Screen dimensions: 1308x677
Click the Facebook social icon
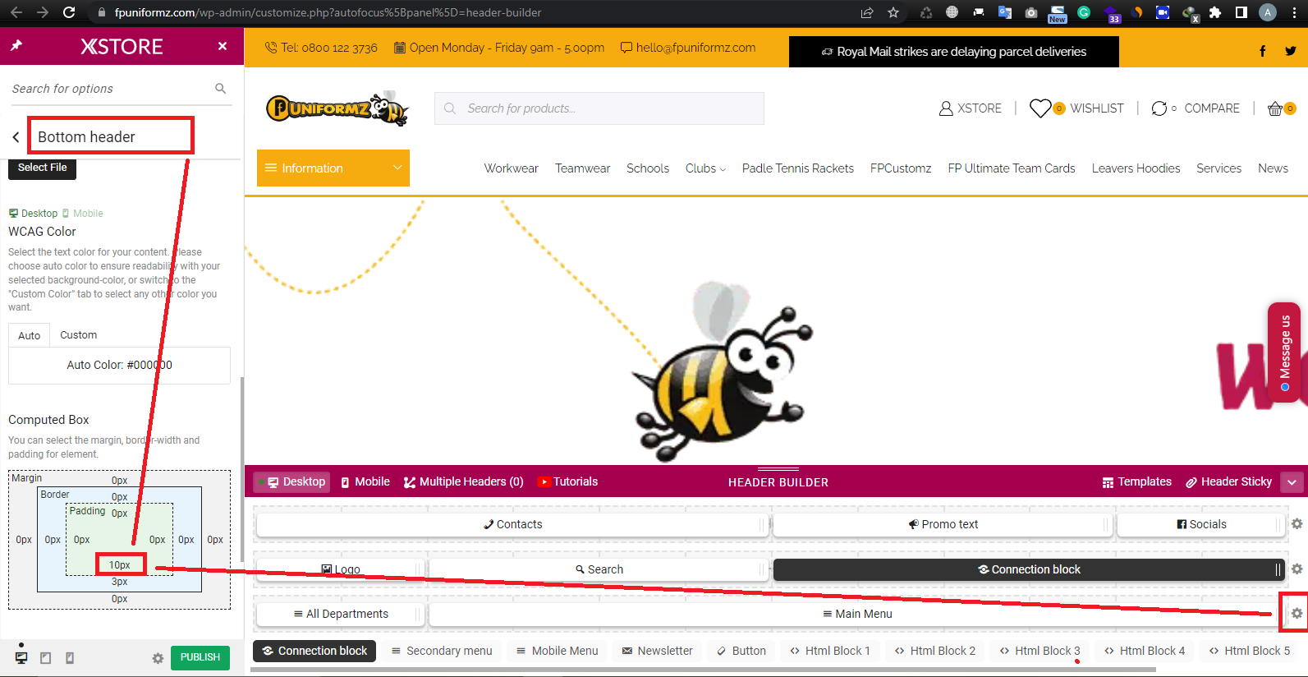click(1262, 51)
